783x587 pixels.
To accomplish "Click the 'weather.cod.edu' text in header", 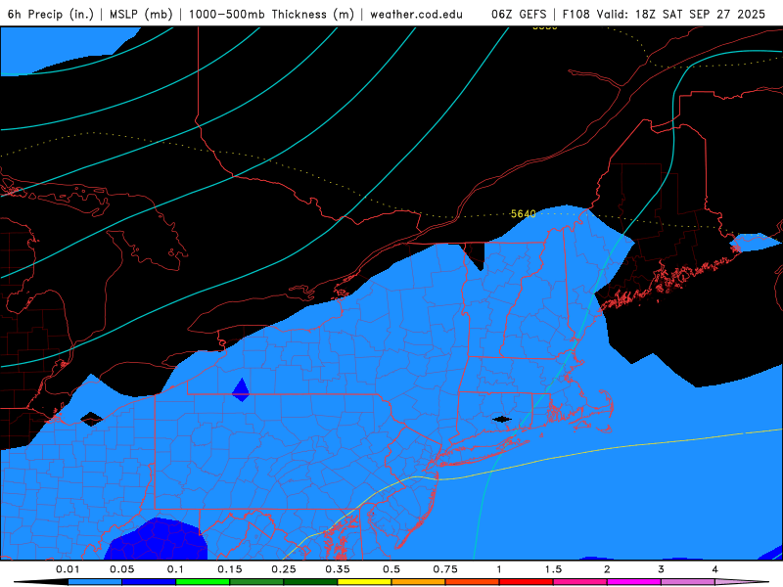I will 417,14.
